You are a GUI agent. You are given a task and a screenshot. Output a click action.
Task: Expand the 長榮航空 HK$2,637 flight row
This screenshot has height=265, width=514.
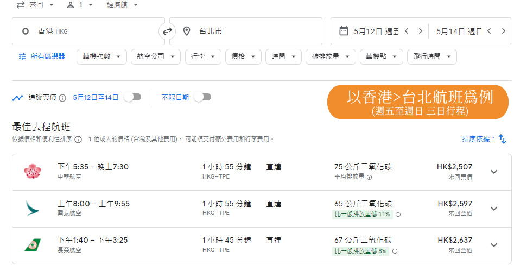493,245
